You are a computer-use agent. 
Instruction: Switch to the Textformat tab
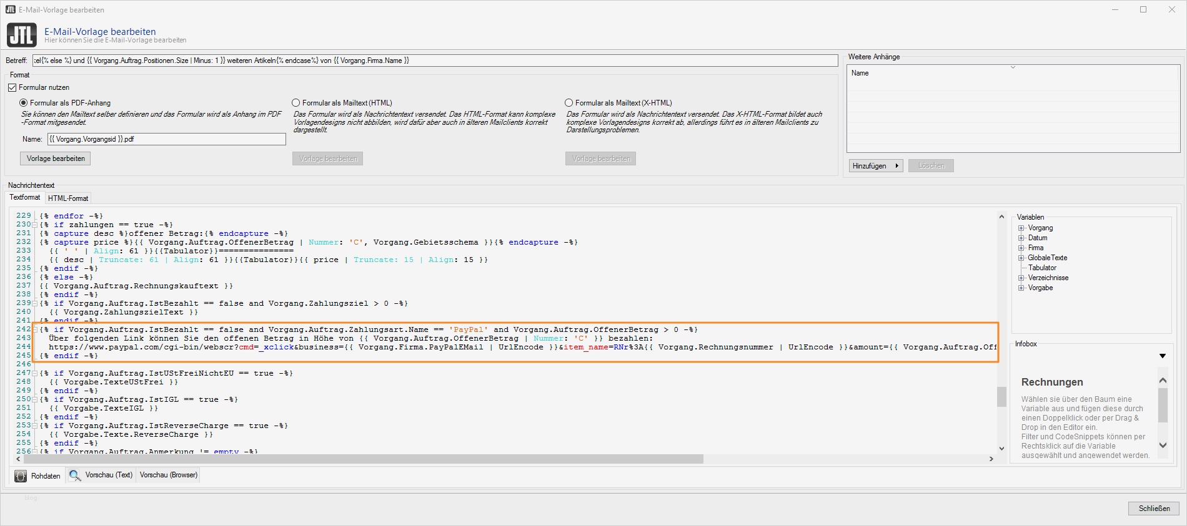(25, 197)
